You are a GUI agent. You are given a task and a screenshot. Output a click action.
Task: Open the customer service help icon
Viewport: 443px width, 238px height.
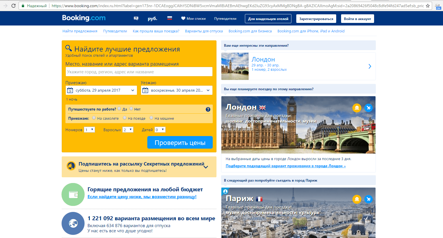point(136,19)
